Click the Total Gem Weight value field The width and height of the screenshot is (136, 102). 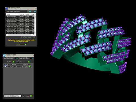tap(17, 58)
